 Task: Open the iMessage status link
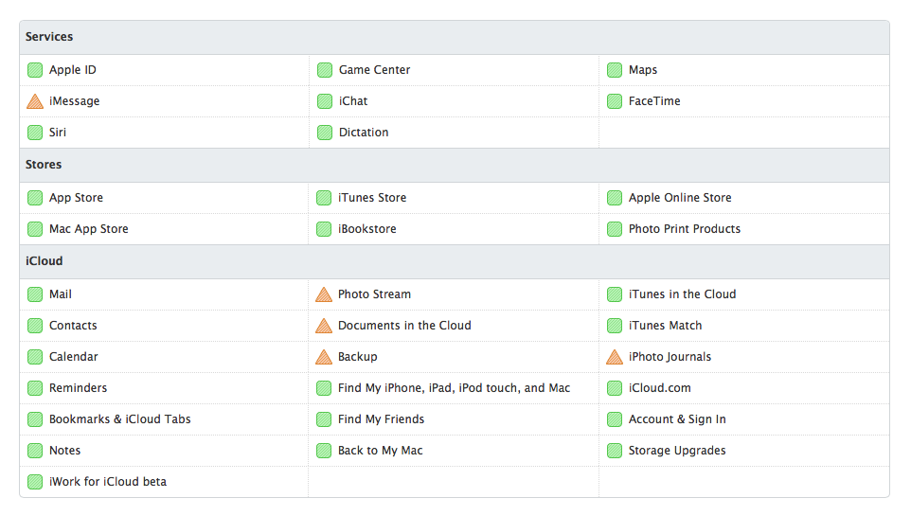pos(75,101)
